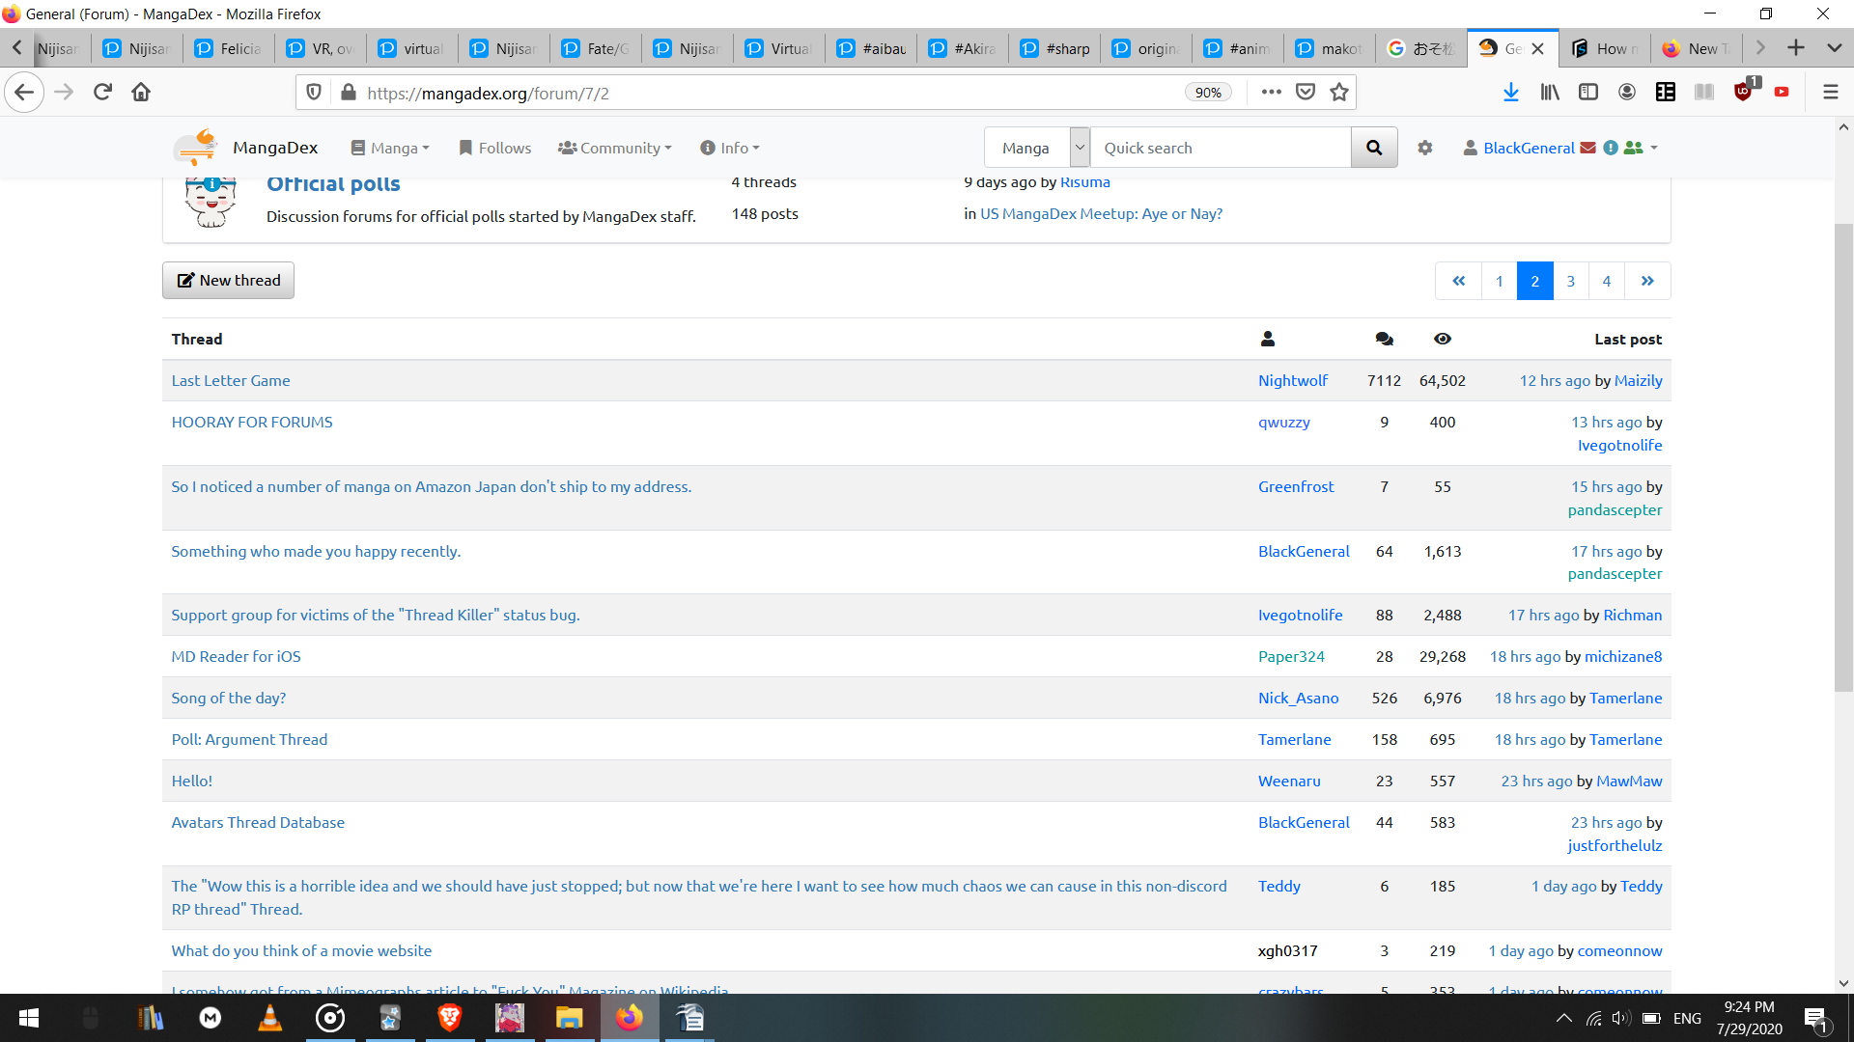Click the red envelope messages icon

click(x=1587, y=148)
